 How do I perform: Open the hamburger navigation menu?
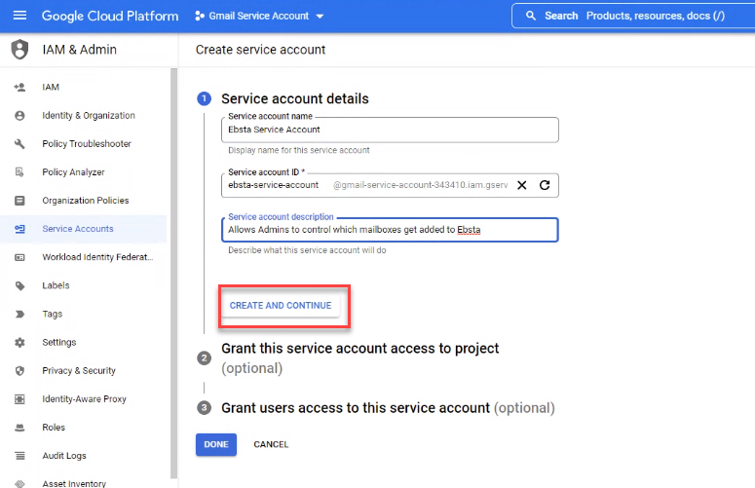20,16
